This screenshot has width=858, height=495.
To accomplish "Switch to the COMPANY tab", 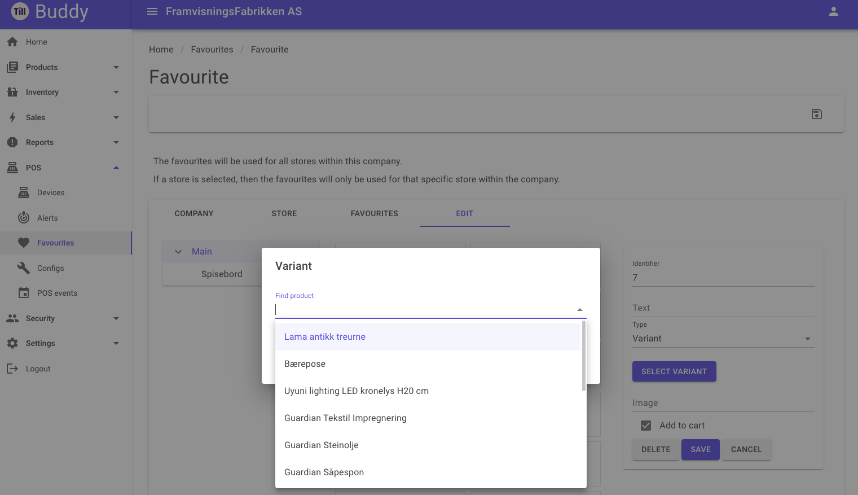I will pyautogui.click(x=194, y=213).
